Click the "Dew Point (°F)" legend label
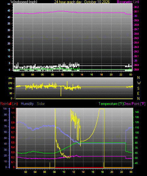The height and width of the screenshot is (176, 147). [x=135, y=104]
